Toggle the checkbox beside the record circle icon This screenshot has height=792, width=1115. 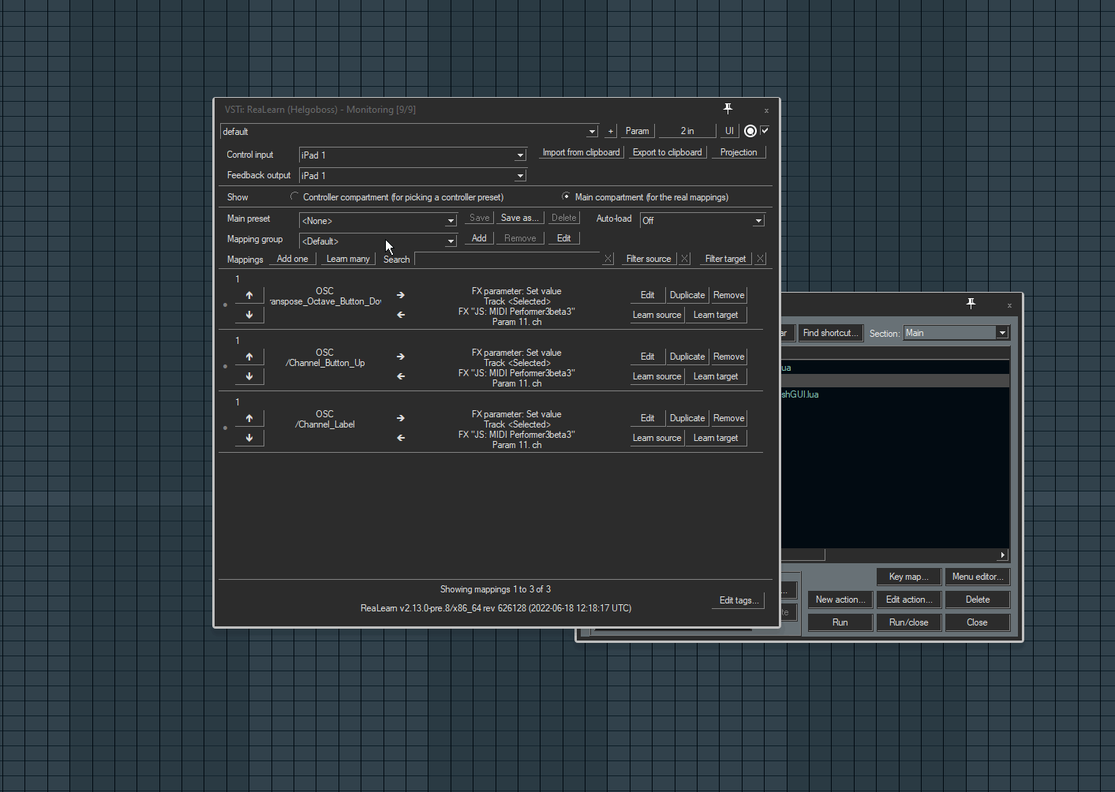(x=764, y=130)
